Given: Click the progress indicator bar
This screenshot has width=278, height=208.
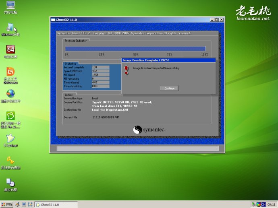Looking at the screenshot, I should [x=135, y=48].
